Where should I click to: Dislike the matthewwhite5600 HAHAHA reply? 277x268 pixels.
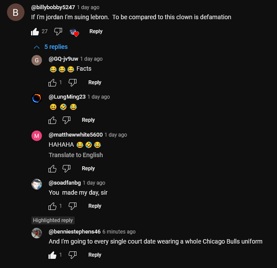point(66,168)
